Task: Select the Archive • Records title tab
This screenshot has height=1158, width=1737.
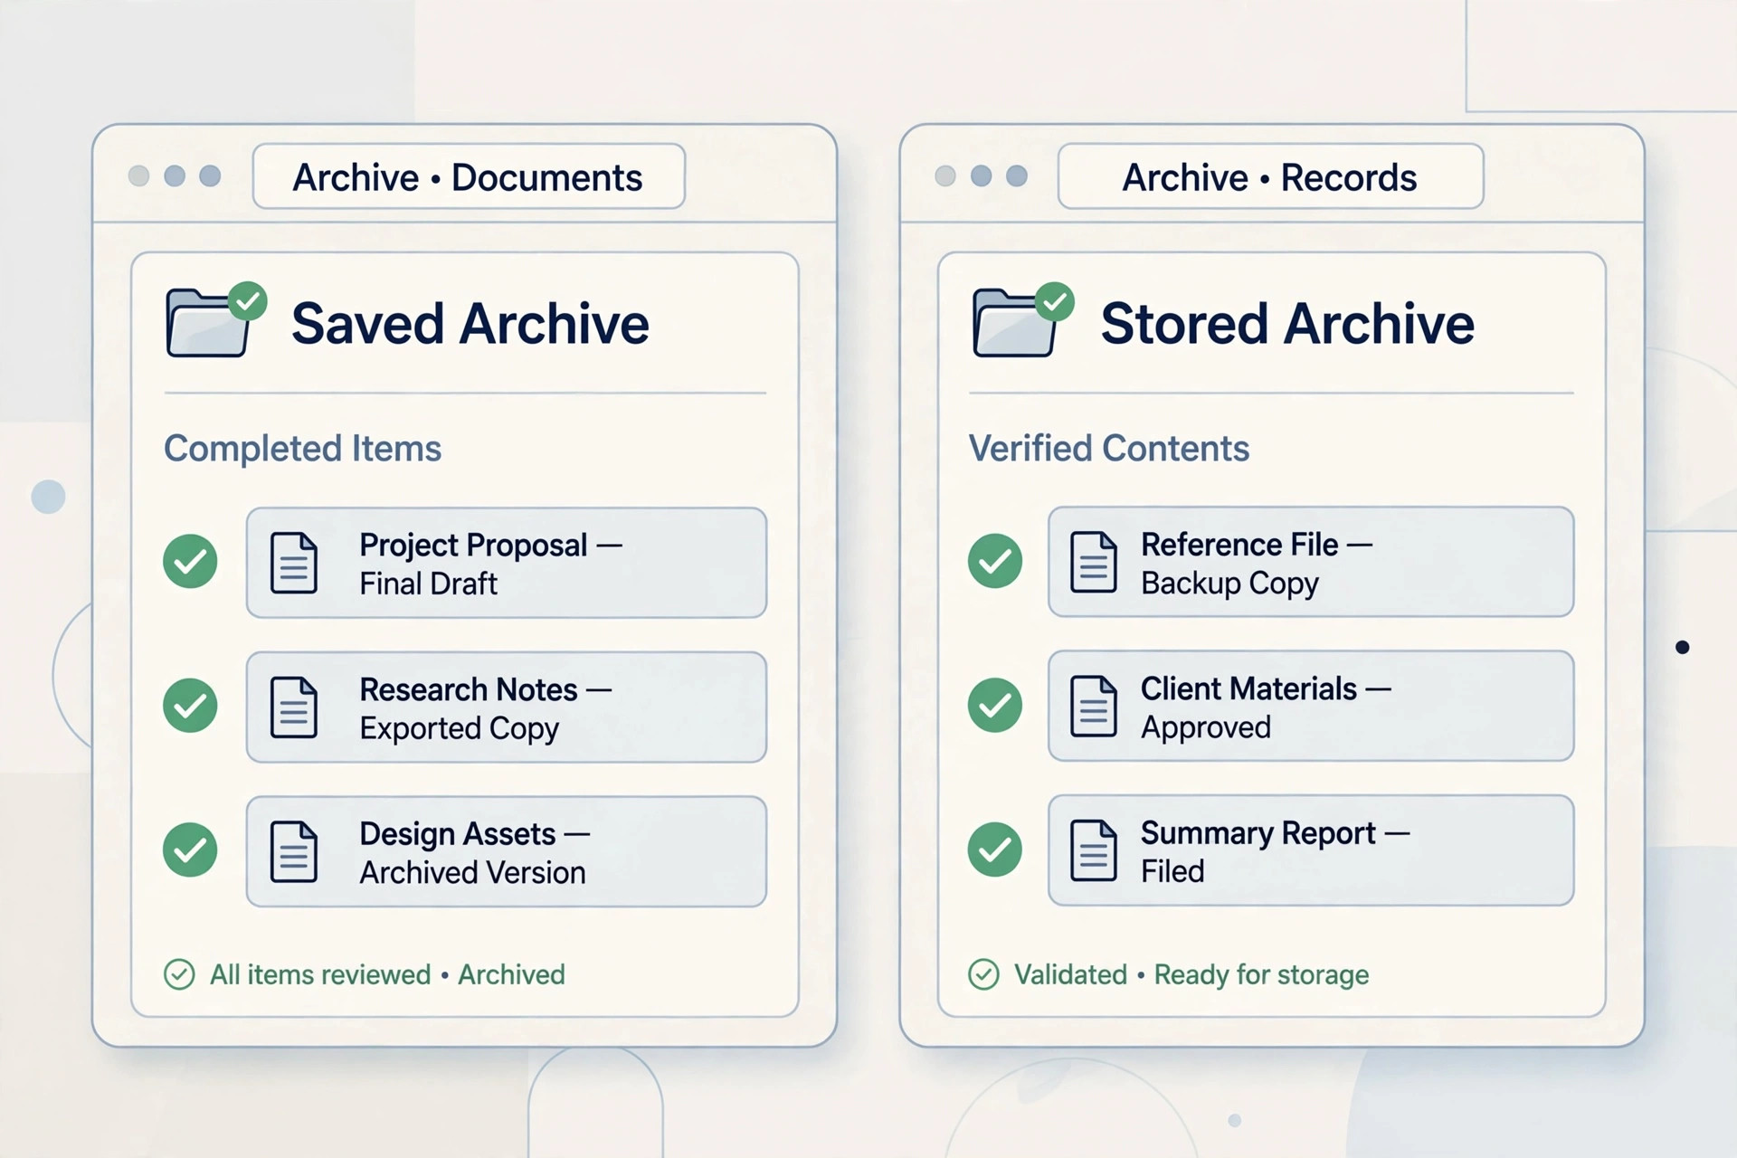Action: 1270,176
